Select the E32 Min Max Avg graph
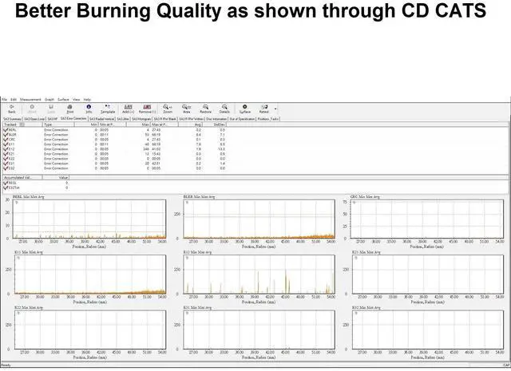 428,330
